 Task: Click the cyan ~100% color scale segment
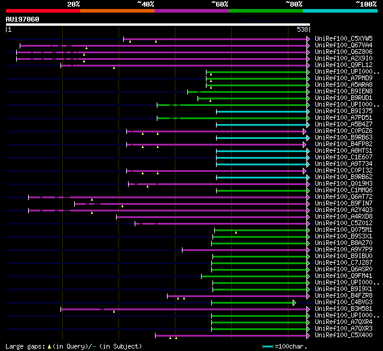tap(341, 11)
